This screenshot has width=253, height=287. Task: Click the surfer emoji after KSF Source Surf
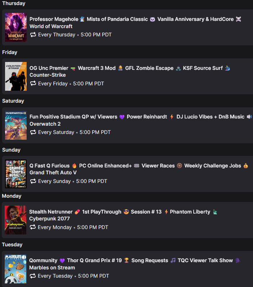pos(227,68)
